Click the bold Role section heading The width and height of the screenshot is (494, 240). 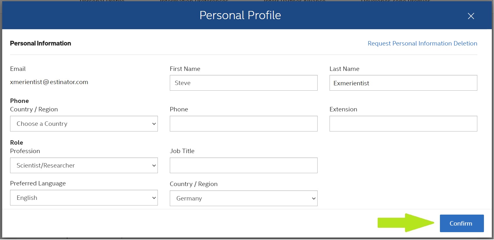point(17,142)
